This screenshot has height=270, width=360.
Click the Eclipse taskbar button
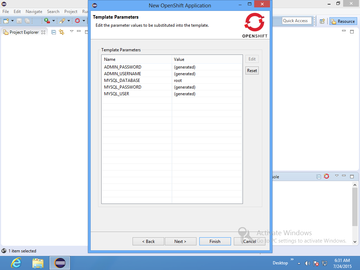[x=60, y=263]
